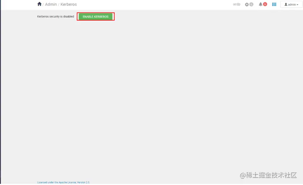Screen dimensions: 303x185
Task: Open the Kerberos breadcrumb item
Action: [68, 4]
